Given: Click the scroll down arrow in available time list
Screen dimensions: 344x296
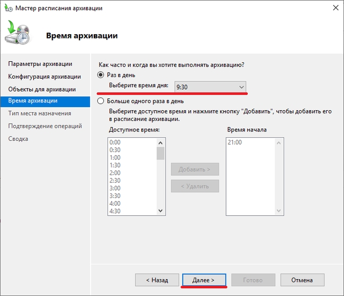Looking at the screenshot, I should point(161,211).
